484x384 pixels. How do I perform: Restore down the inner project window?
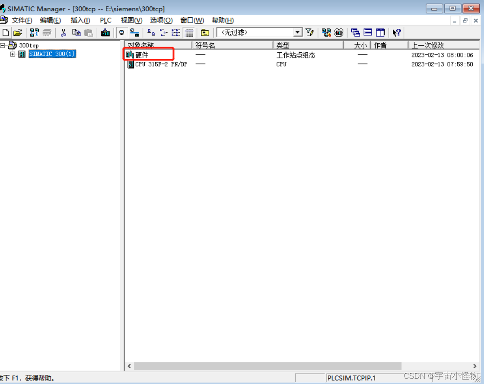pyautogui.click(x=465, y=21)
